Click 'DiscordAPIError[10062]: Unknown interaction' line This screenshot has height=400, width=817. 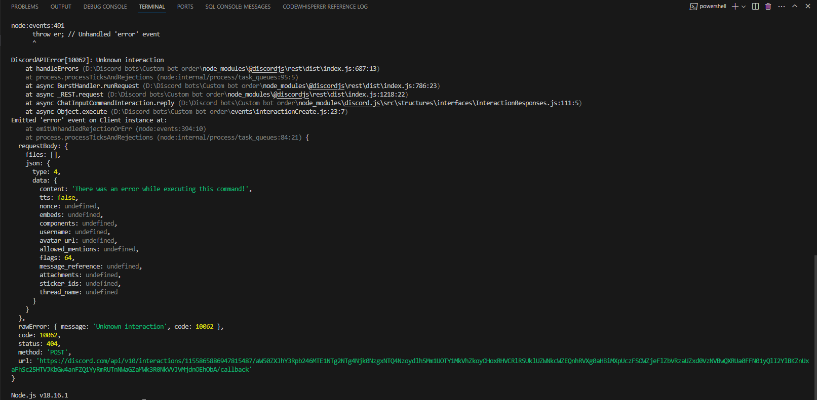point(88,60)
